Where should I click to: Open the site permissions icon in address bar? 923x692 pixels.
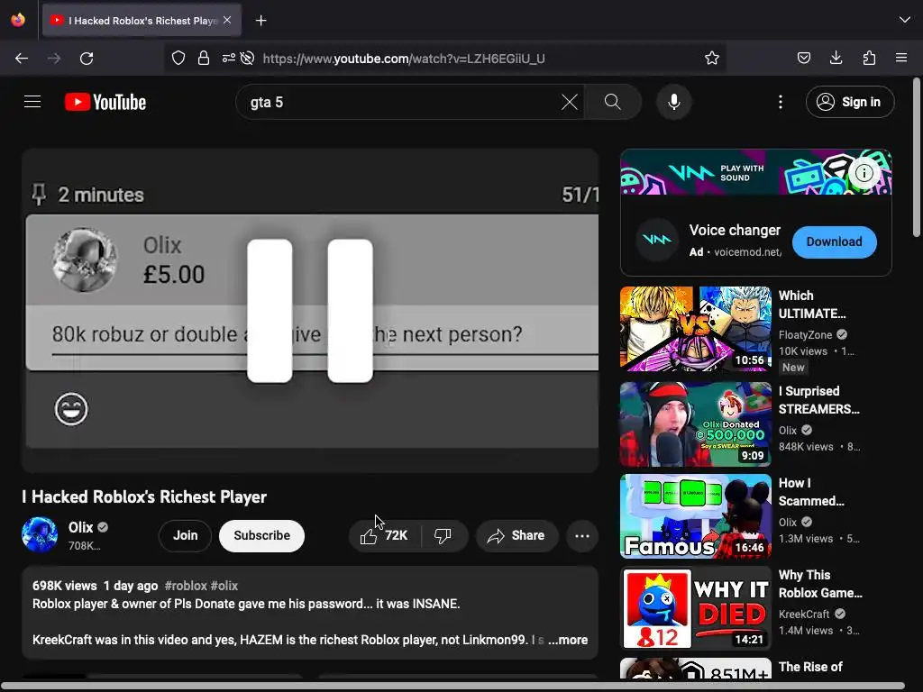(x=228, y=58)
